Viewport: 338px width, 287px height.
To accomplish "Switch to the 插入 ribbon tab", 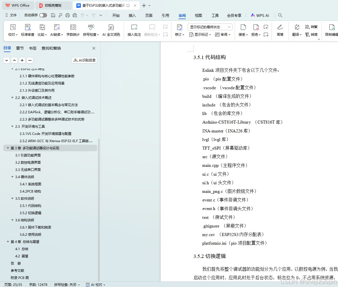I will [132, 16].
